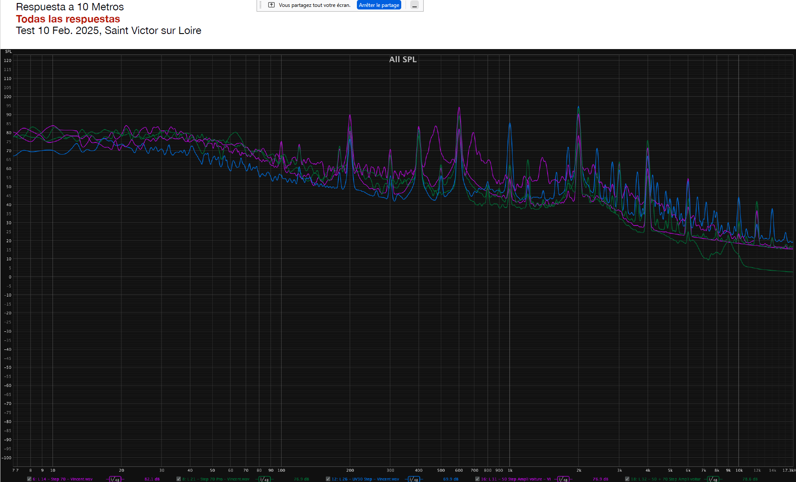Click the SPL axis label

click(9, 52)
